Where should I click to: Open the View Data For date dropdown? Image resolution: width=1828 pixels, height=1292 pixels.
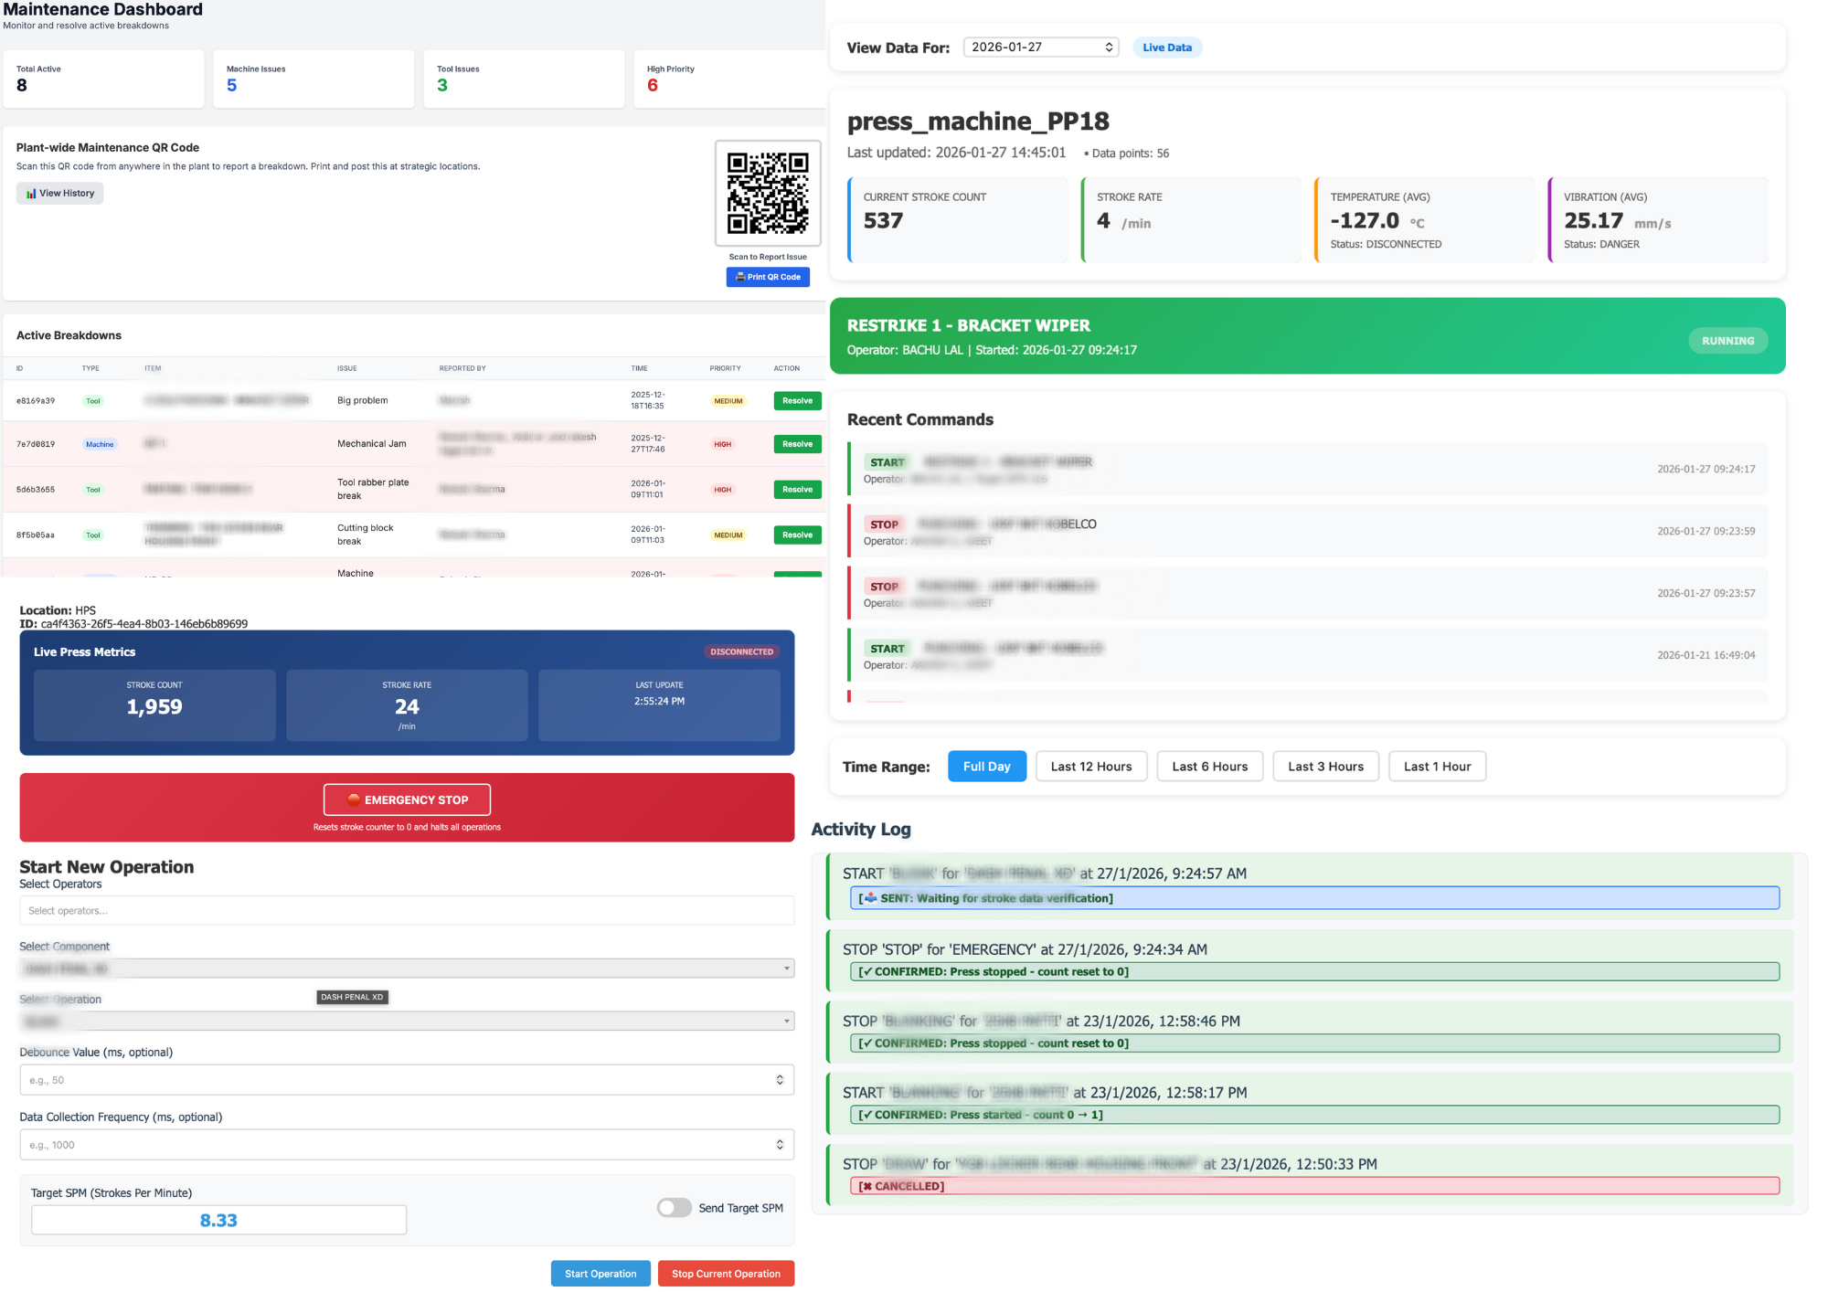[1041, 46]
